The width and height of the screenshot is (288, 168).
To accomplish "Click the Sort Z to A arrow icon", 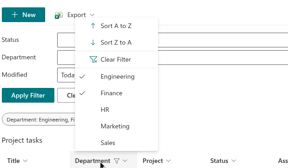I will pos(93,42).
